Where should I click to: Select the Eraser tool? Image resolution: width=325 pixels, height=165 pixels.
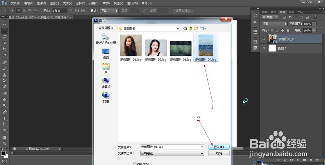click(4, 87)
